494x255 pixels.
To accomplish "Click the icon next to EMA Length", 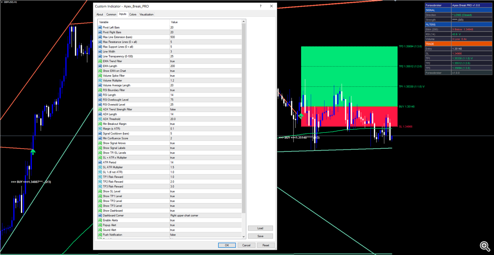I will (100, 66).
